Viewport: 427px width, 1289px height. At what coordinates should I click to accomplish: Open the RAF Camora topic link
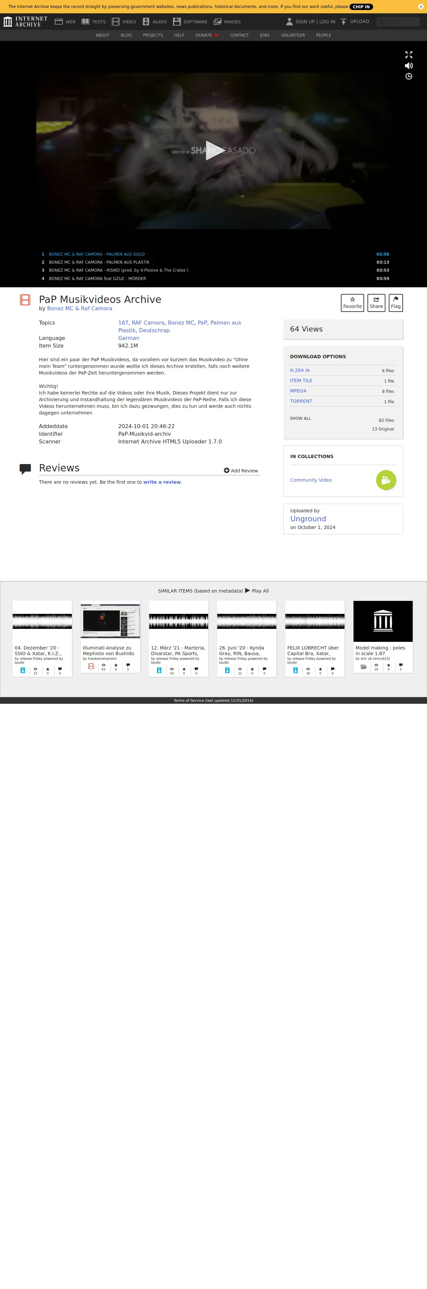click(148, 323)
